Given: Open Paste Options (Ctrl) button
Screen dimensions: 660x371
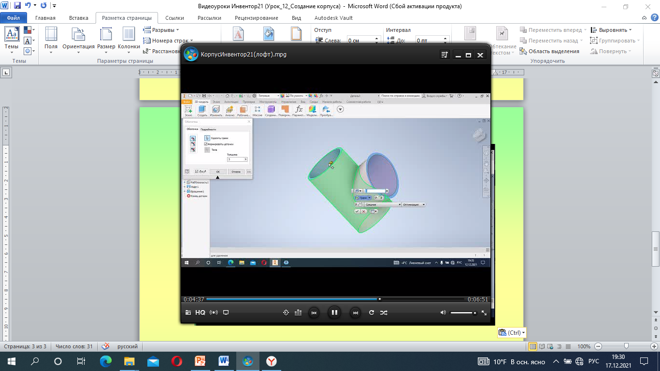Looking at the screenshot, I should 512,332.
